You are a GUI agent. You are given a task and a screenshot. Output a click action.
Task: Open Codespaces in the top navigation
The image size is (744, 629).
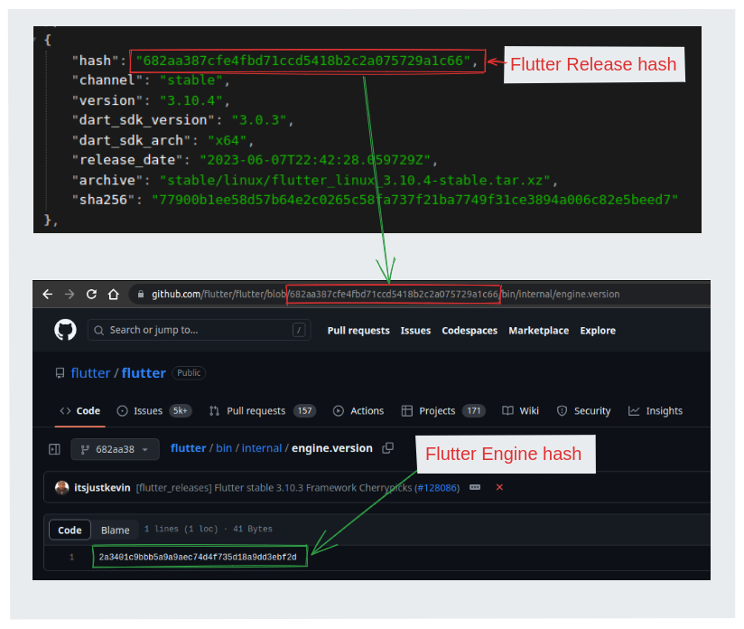(470, 330)
